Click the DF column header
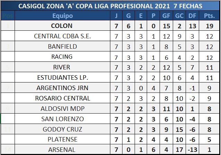 click(x=192, y=16)
